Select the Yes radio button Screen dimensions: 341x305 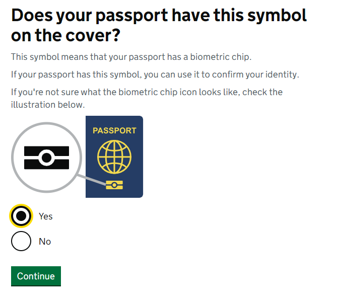click(21, 216)
